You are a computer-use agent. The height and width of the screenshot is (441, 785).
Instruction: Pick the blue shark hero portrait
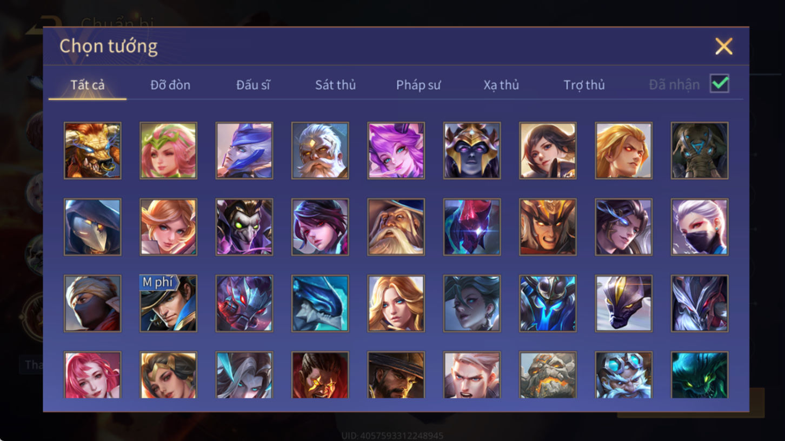pyautogui.click(x=320, y=303)
